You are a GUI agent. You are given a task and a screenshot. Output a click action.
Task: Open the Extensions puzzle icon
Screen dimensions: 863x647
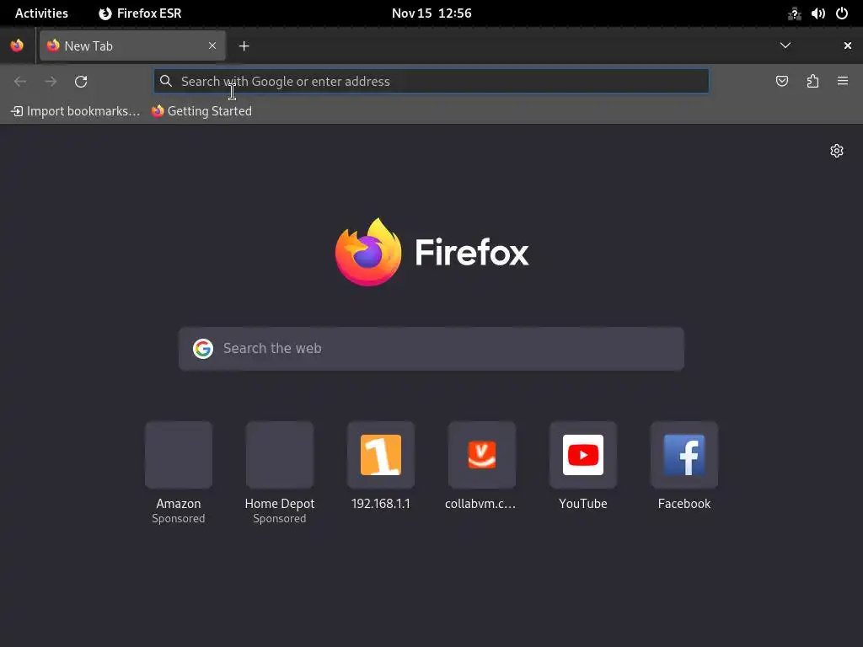point(812,82)
